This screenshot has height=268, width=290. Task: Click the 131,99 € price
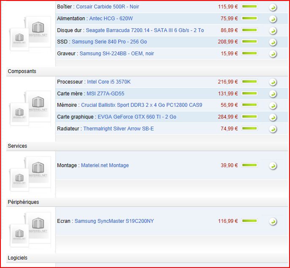pyautogui.click(x=228, y=94)
